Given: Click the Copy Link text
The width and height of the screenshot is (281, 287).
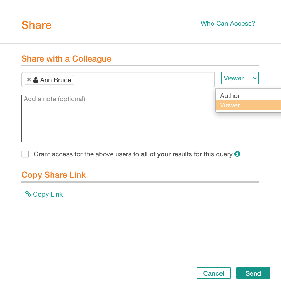Looking at the screenshot, I should pos(48,194).
